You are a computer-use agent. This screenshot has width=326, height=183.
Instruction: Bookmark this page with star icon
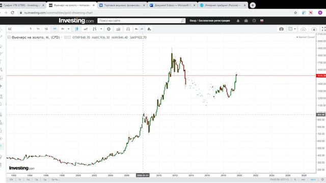(x=295, y=13)
